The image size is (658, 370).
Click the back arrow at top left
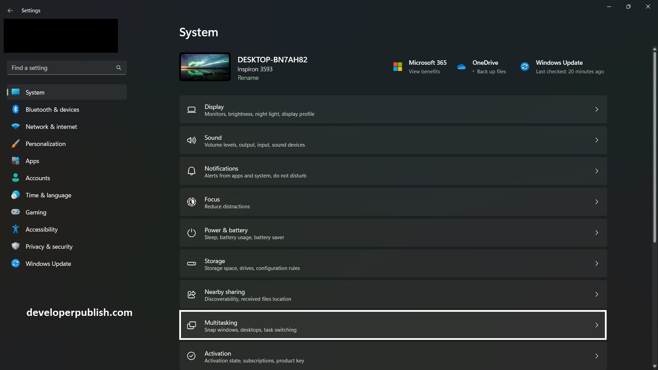[x=10, y=11]
